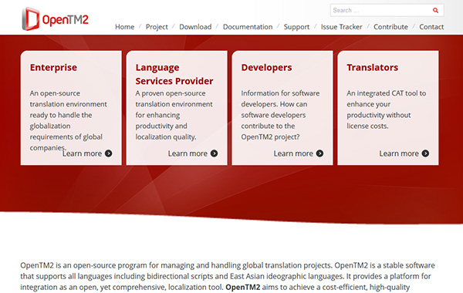This screenshot has height=293, width=463.
Task: Open the Documentation menu item
Action: [x=248, y=27]
